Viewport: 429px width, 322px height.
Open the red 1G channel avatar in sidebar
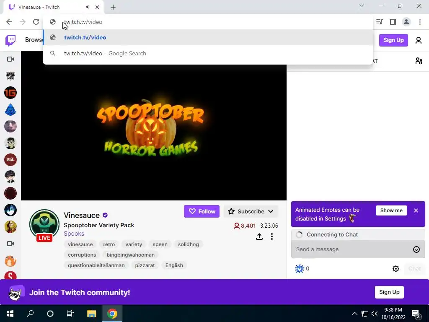coord(10,93)
